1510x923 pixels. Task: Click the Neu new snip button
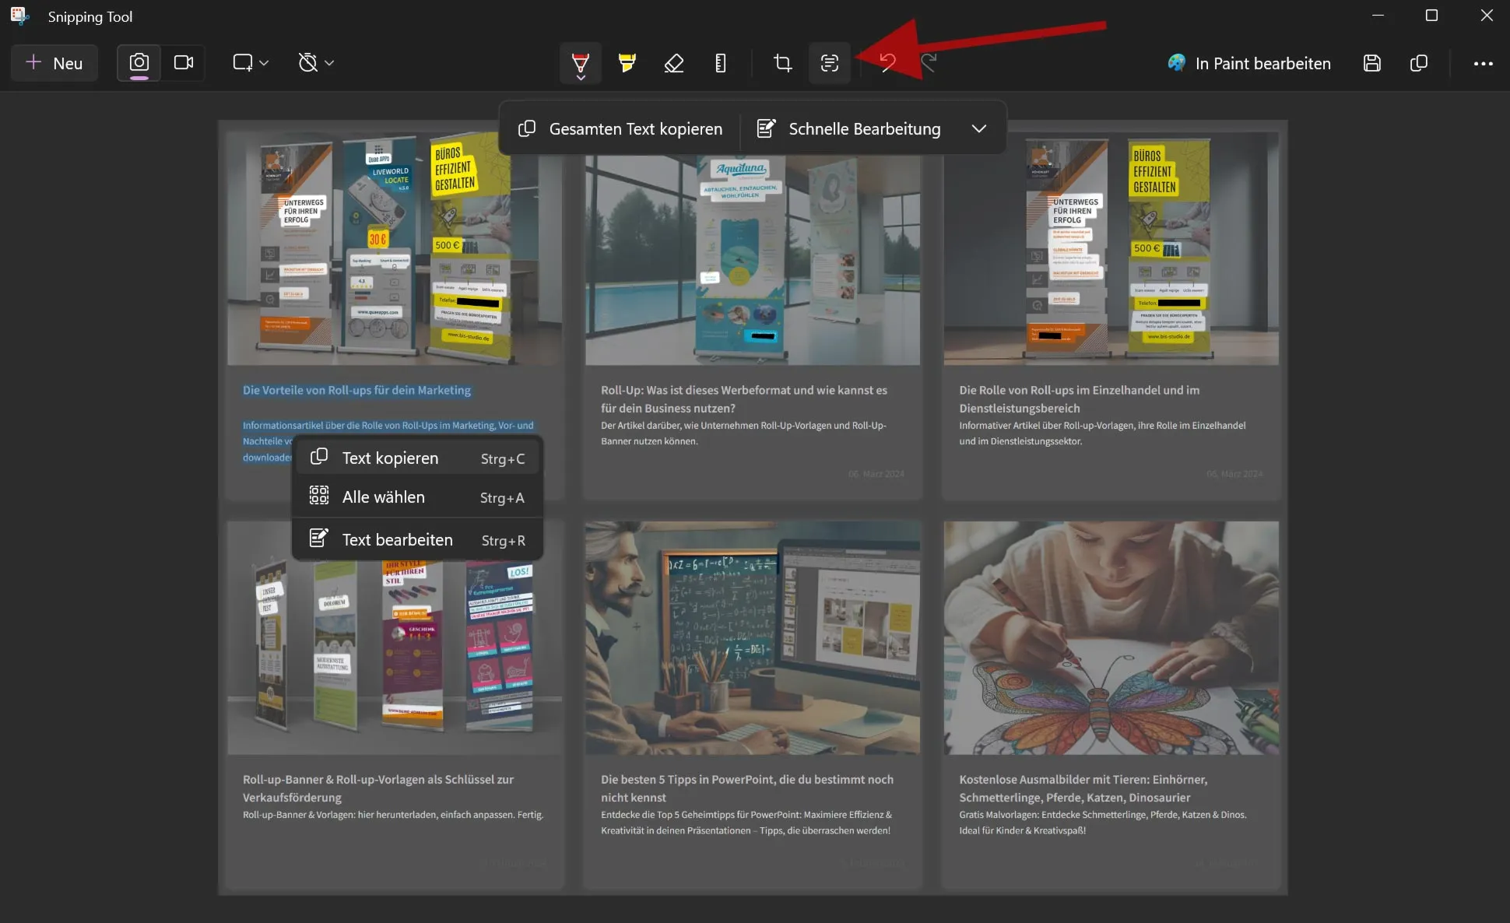click(54, 63)
